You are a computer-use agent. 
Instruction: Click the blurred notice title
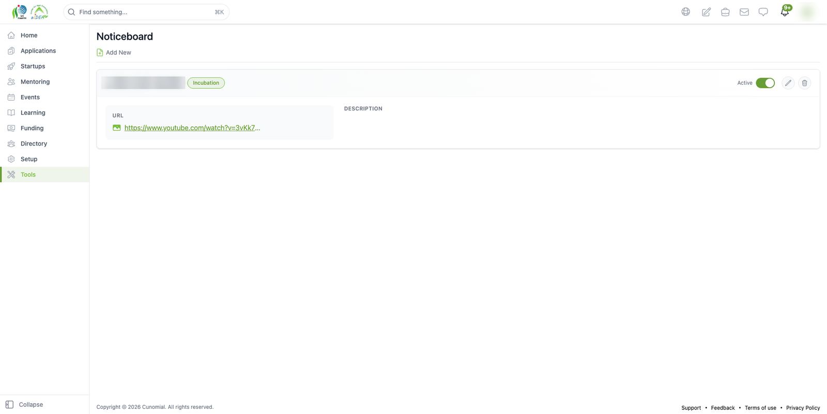pos(143,83)
